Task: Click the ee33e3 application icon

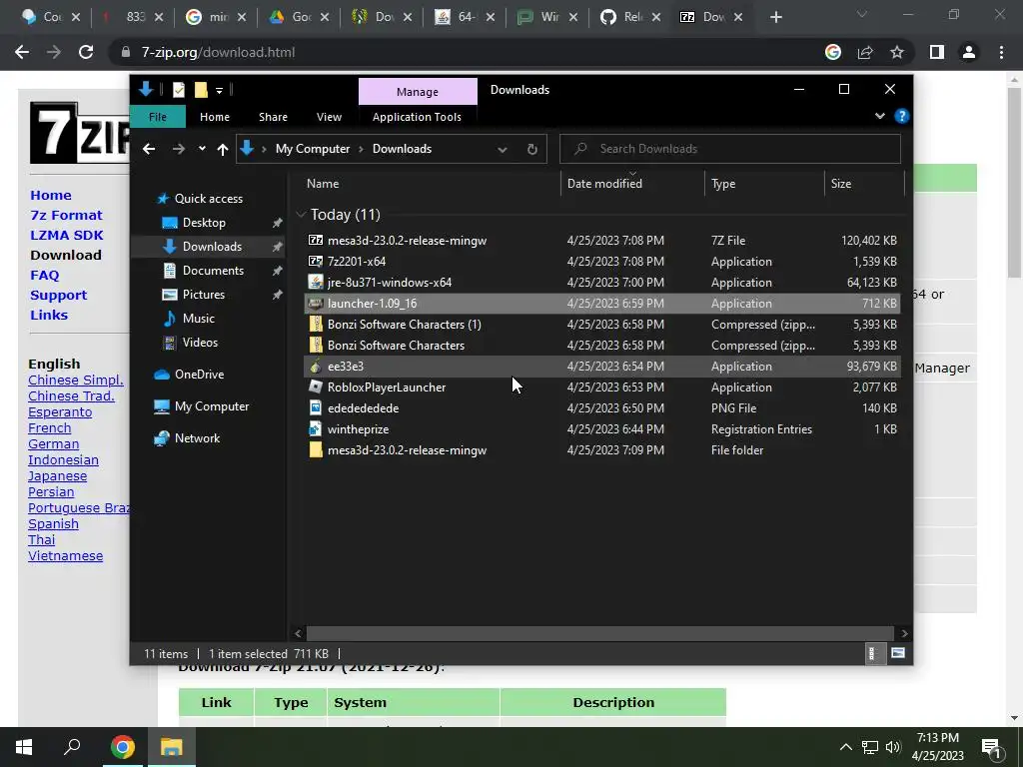Action: [316, 366]
